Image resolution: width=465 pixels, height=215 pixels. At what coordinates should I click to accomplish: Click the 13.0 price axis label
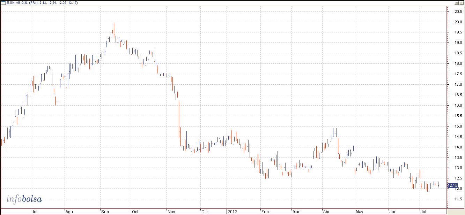[x=458, y=168]
